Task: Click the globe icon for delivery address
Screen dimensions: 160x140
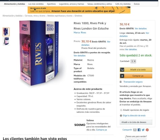Action: pos(121,115)
